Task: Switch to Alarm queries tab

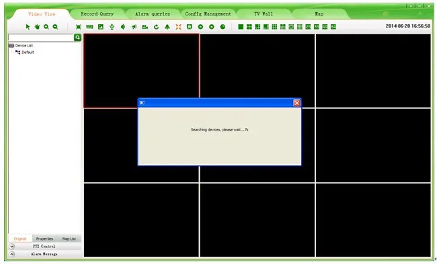Action: tap(153, 13)
